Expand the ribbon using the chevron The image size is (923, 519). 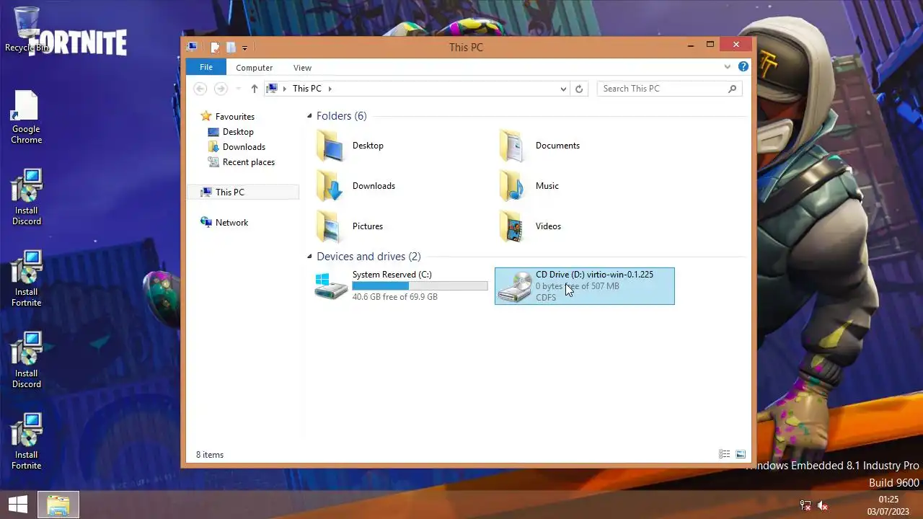click(x=727, y=67)
